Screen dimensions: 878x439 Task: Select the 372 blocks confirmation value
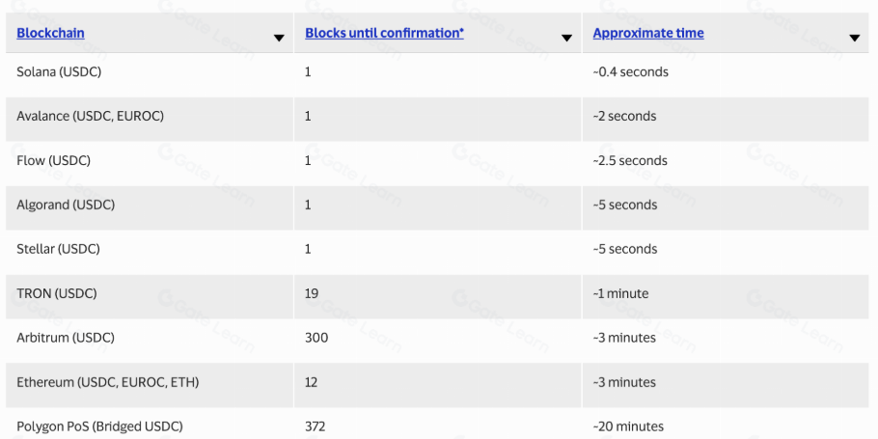pyautogui.click(x=316, y=426)
